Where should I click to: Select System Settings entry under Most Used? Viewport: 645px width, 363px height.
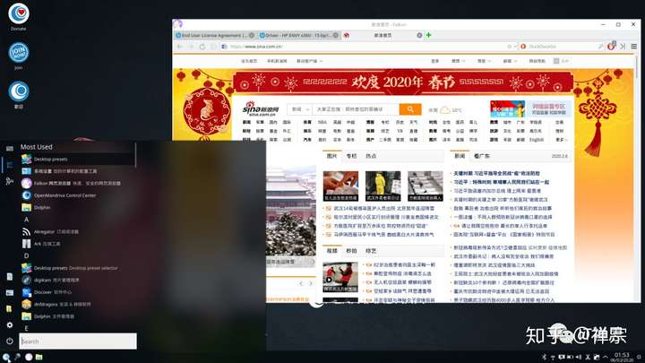point(77,171)
